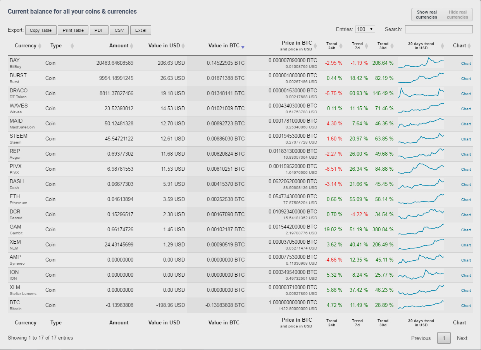Sort by Trend 7d sort arrows
The image size is (481, 350).
367,46
